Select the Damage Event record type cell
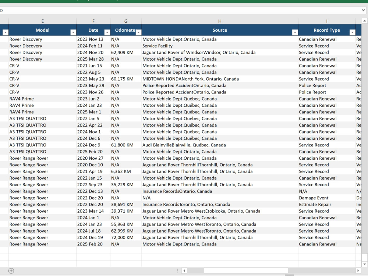This screenshot has width=368, height=276. pos(327,198)
